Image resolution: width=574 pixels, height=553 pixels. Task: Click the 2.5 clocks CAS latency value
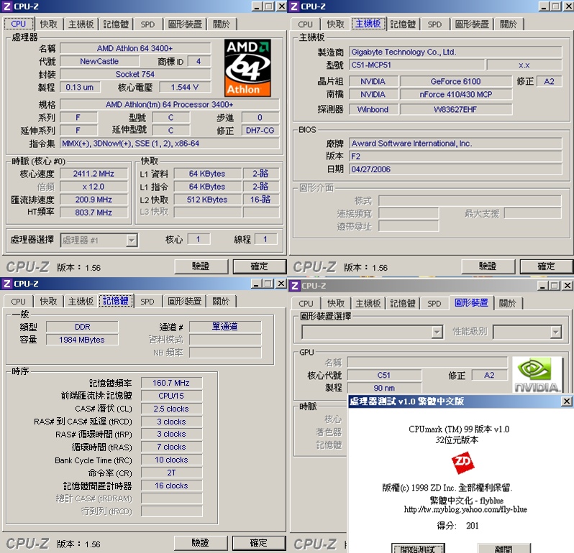click(x=171, y=409)
